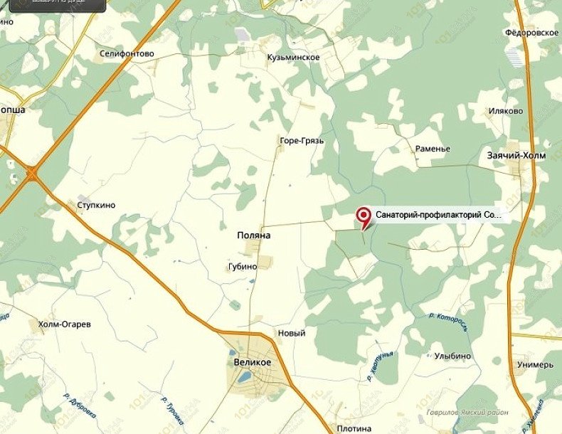
Task: Select the Улыбино village label
Action: click(452, 356)
